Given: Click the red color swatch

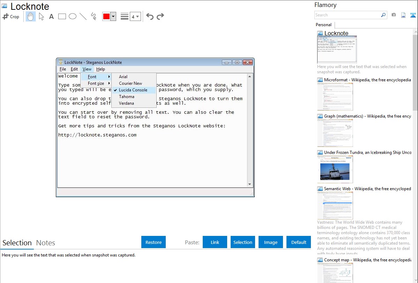Looking at the screenshot, I should click(106, 16).
